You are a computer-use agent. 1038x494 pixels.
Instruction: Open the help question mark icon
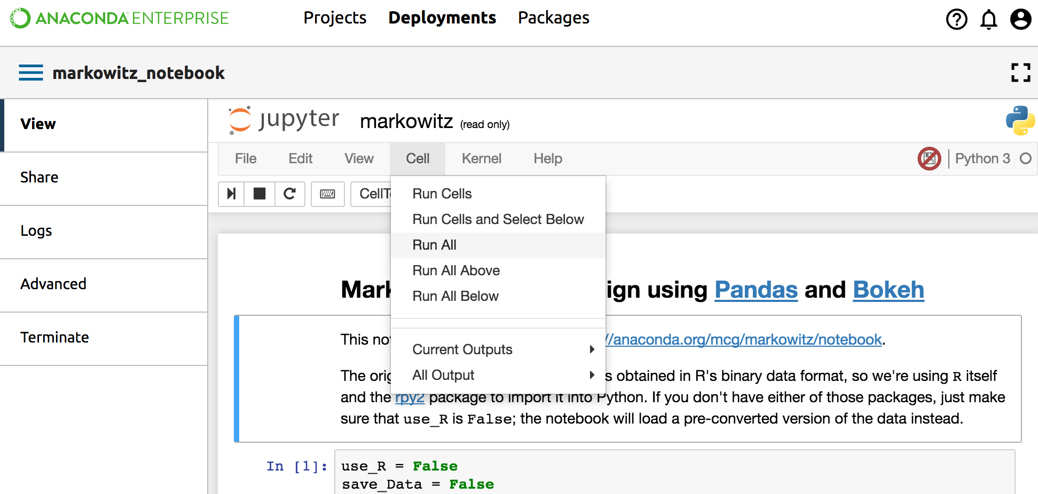[x=956, y=20]
